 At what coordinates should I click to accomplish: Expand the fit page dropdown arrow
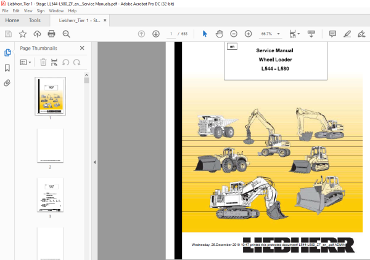(298, 34)
